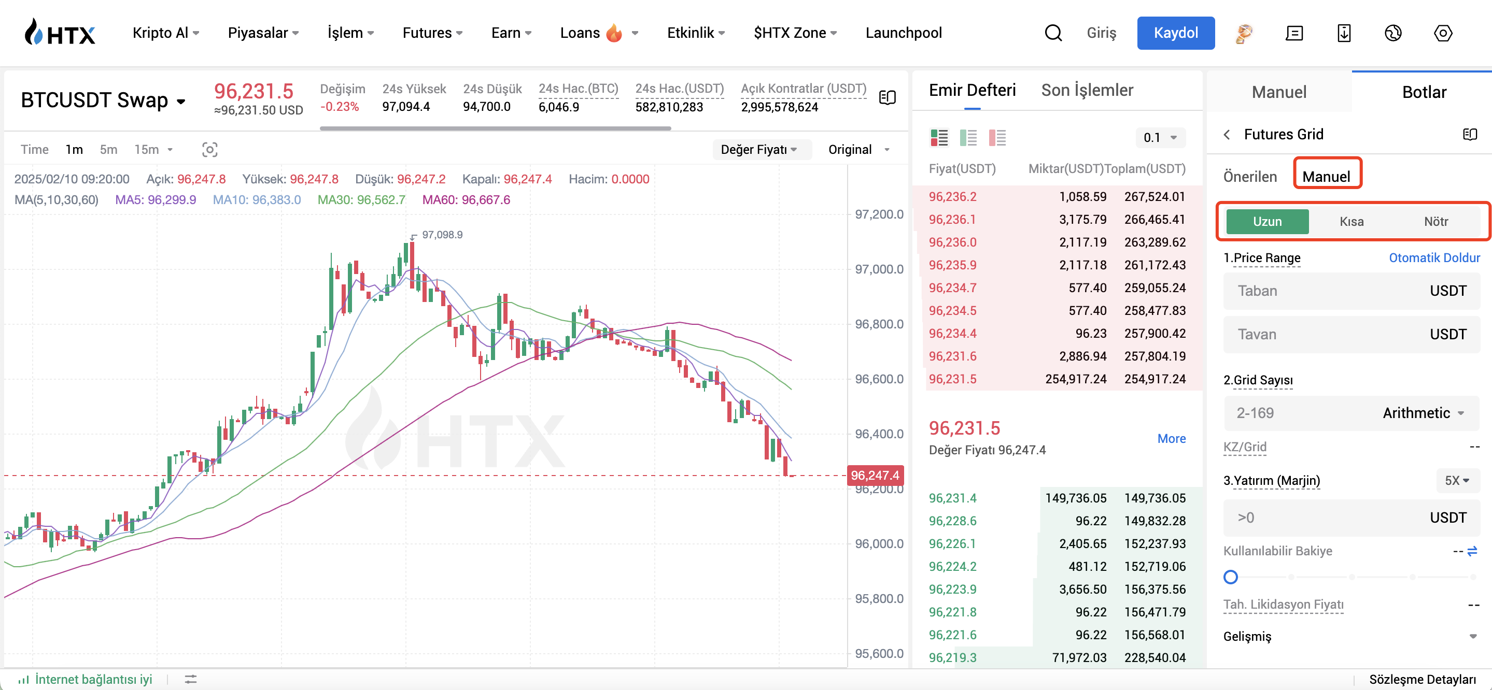The width and height of the screenshot is (1492, 690).
Task: Click the app download icon in header
Action: tap(1343, 33)
